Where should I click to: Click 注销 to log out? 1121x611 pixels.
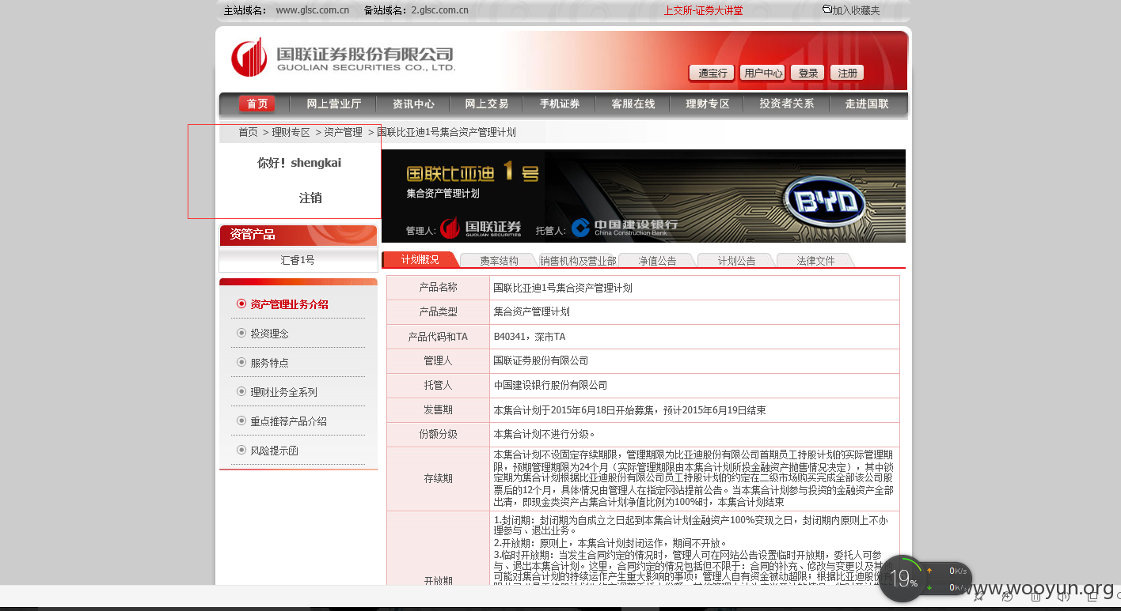click(x=310, y=198)
